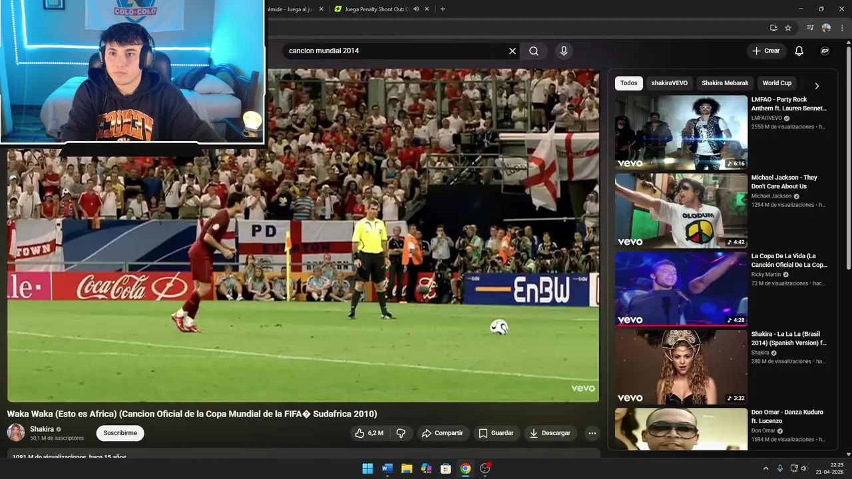The image size is (852, 479).
Task: Open La Copa De La Vida thumbnail
Action: point(681,289)
